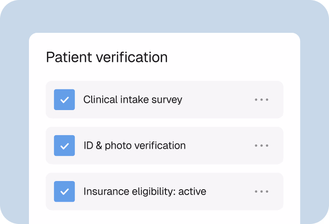Expand the ID & photo verification row

click(217, 145)
